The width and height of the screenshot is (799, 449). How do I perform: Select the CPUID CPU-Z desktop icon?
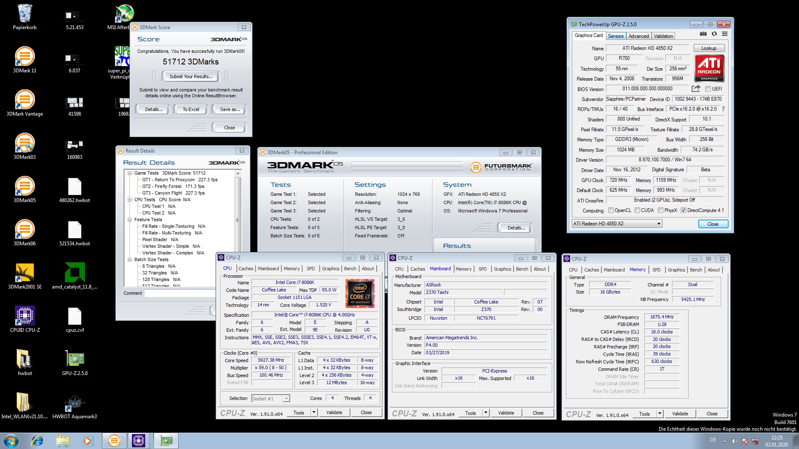click(25, 320)
